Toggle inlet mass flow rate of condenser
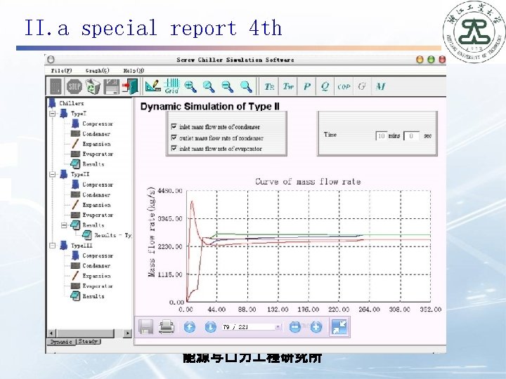506x379 pixels. 174,126
